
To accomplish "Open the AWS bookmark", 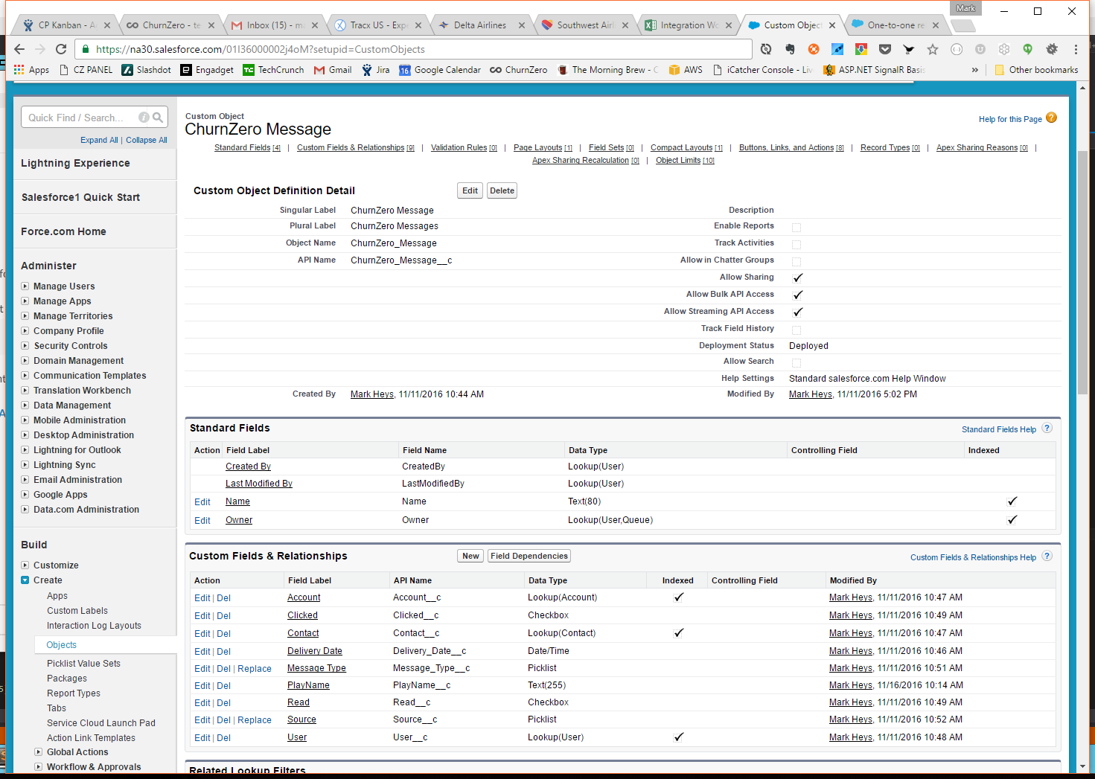I will click(x=686, y=70).
